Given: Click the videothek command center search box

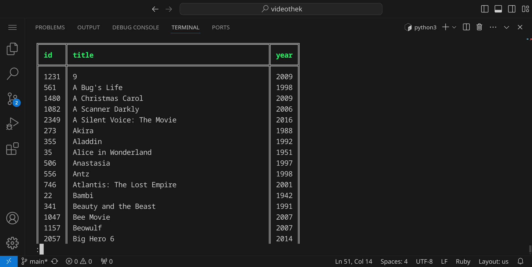Looking at the screenshot, I should point(281,9).
